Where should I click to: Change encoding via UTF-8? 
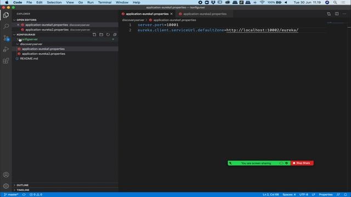pyautogui.click(x=304, y=195)
